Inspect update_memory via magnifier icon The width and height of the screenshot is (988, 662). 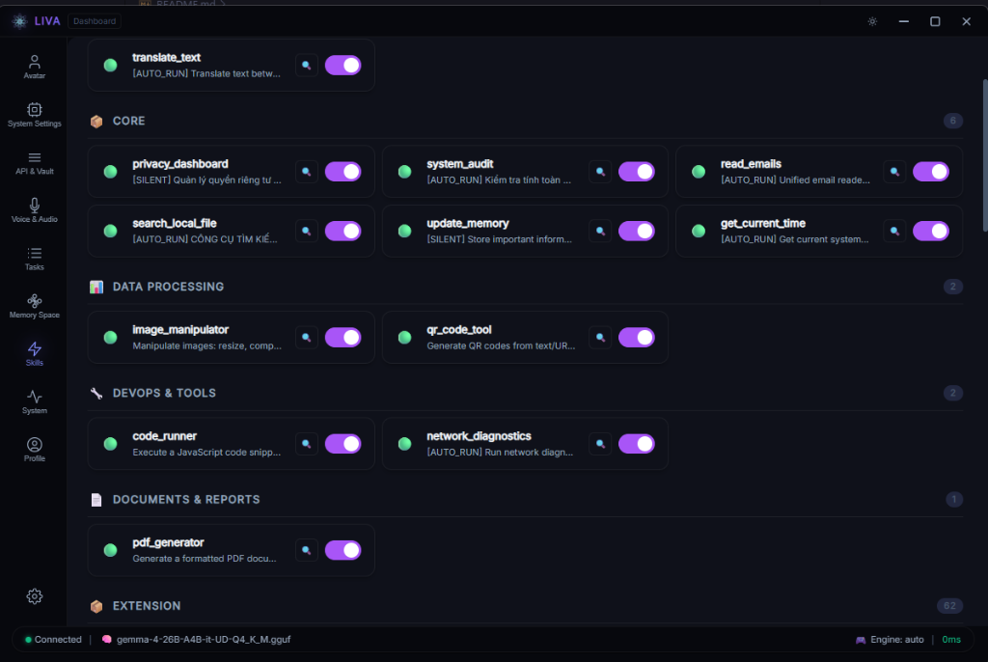click(600, 231)
